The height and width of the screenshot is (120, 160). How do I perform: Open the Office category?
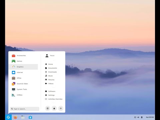23,78
